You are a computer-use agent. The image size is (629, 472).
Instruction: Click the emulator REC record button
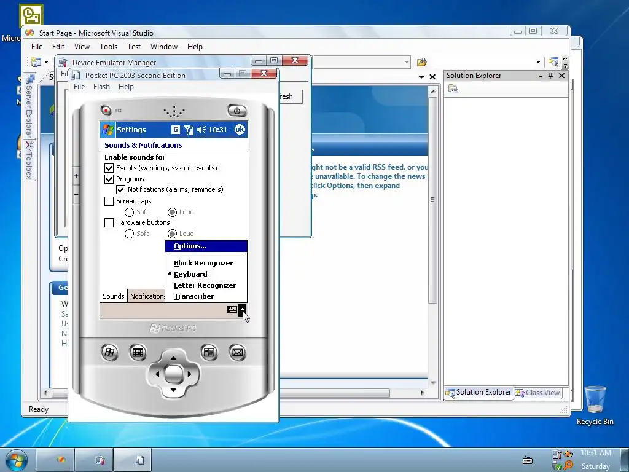coord(106,110)
